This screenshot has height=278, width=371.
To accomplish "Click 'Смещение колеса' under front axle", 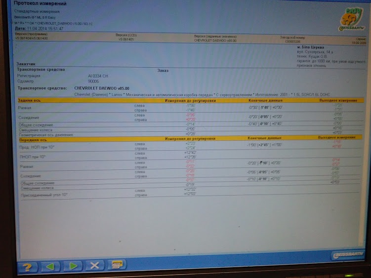I will tap(37, 188).
